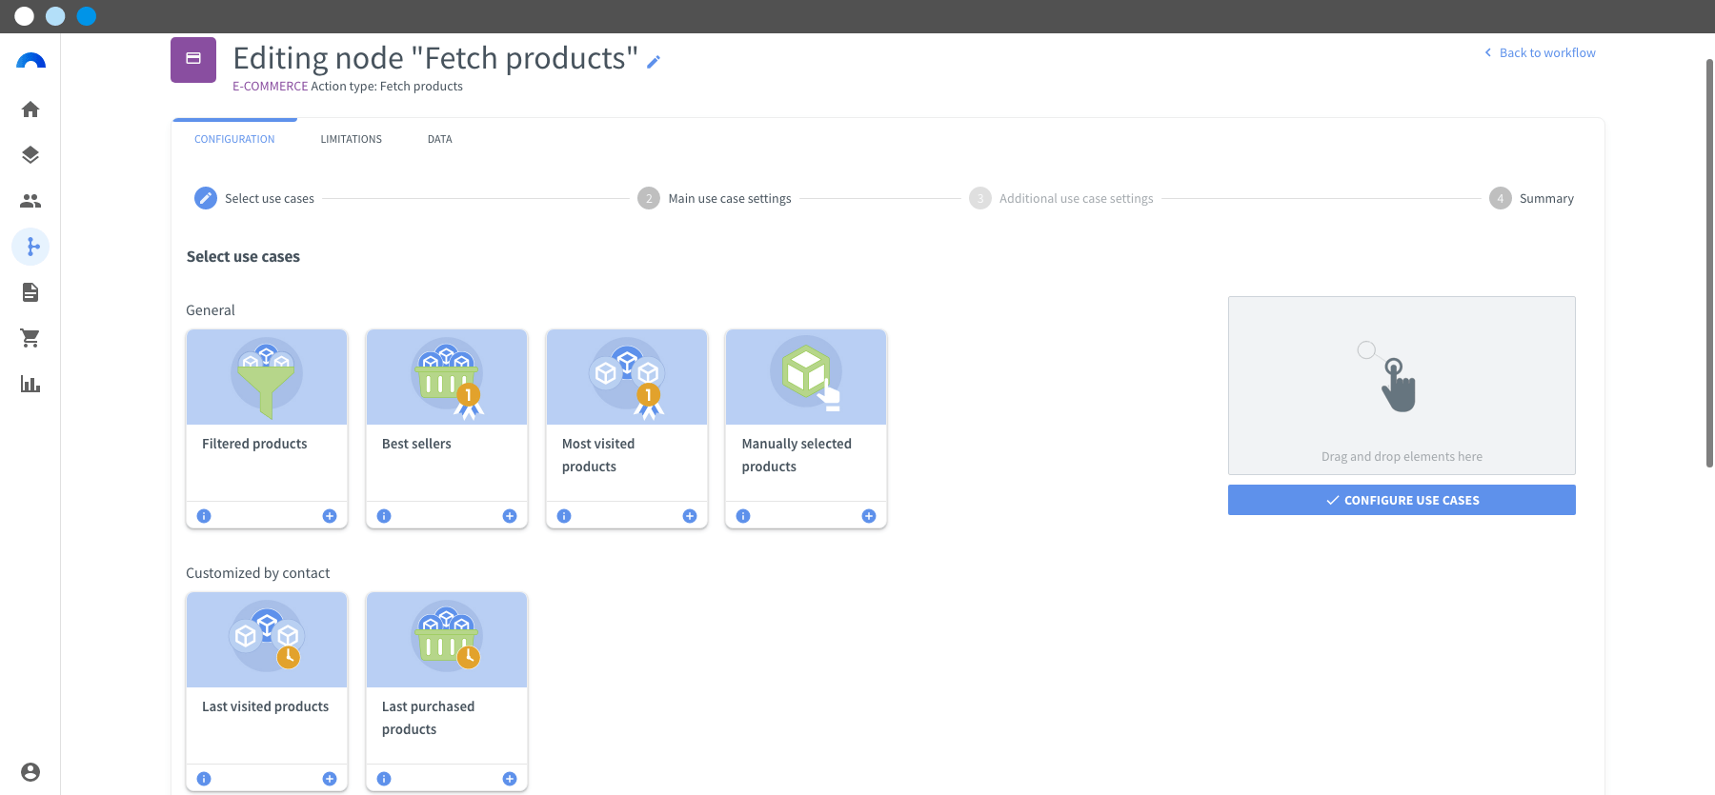Image resolution: width=1715 pixels, height=795 pixels.
Task: Go to step 3 Additional use case settings
Action: [x=1061, y=198]
